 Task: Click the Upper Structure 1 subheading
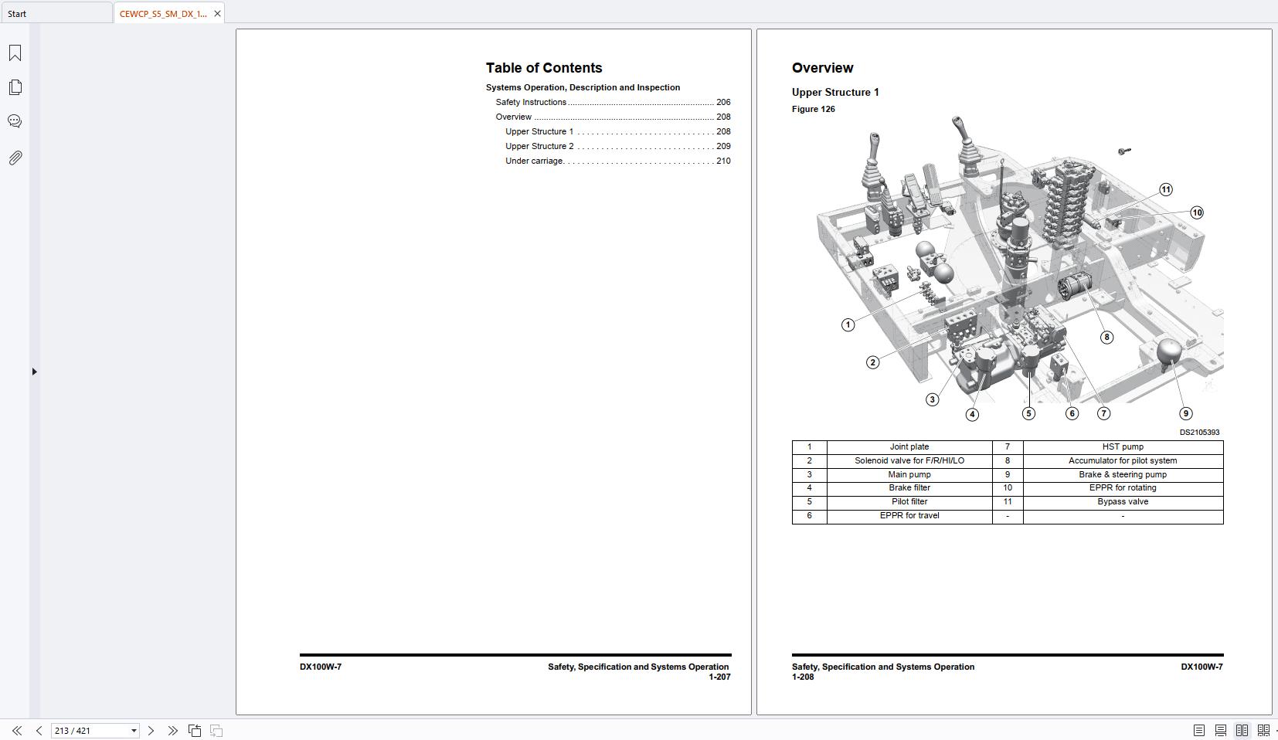click(835, 92)
